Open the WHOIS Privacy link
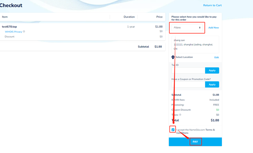Viewport: 253px width, 153px height. tap(13, 32)
